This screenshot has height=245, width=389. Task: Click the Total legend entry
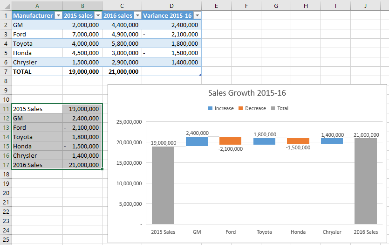pos(280,108)
